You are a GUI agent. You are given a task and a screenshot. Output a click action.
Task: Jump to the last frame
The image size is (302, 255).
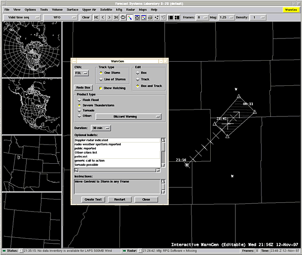(115, 18)
